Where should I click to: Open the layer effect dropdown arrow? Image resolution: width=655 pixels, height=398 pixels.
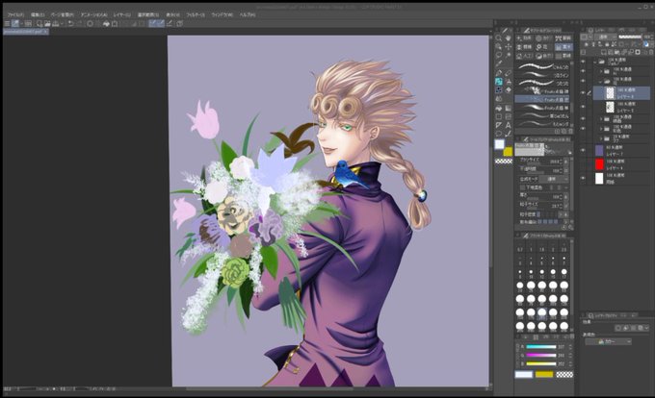click(646, 328)
